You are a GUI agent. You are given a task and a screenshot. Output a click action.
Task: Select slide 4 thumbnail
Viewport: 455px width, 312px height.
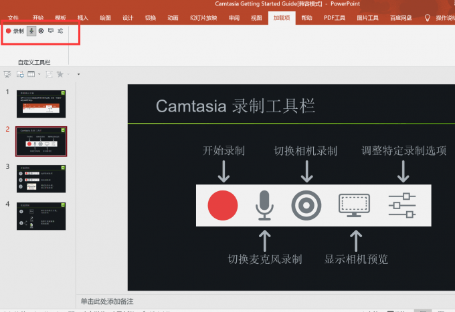point(41,216)
